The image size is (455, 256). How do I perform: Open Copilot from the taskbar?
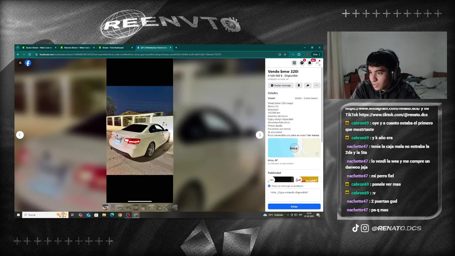click(80, 215)
